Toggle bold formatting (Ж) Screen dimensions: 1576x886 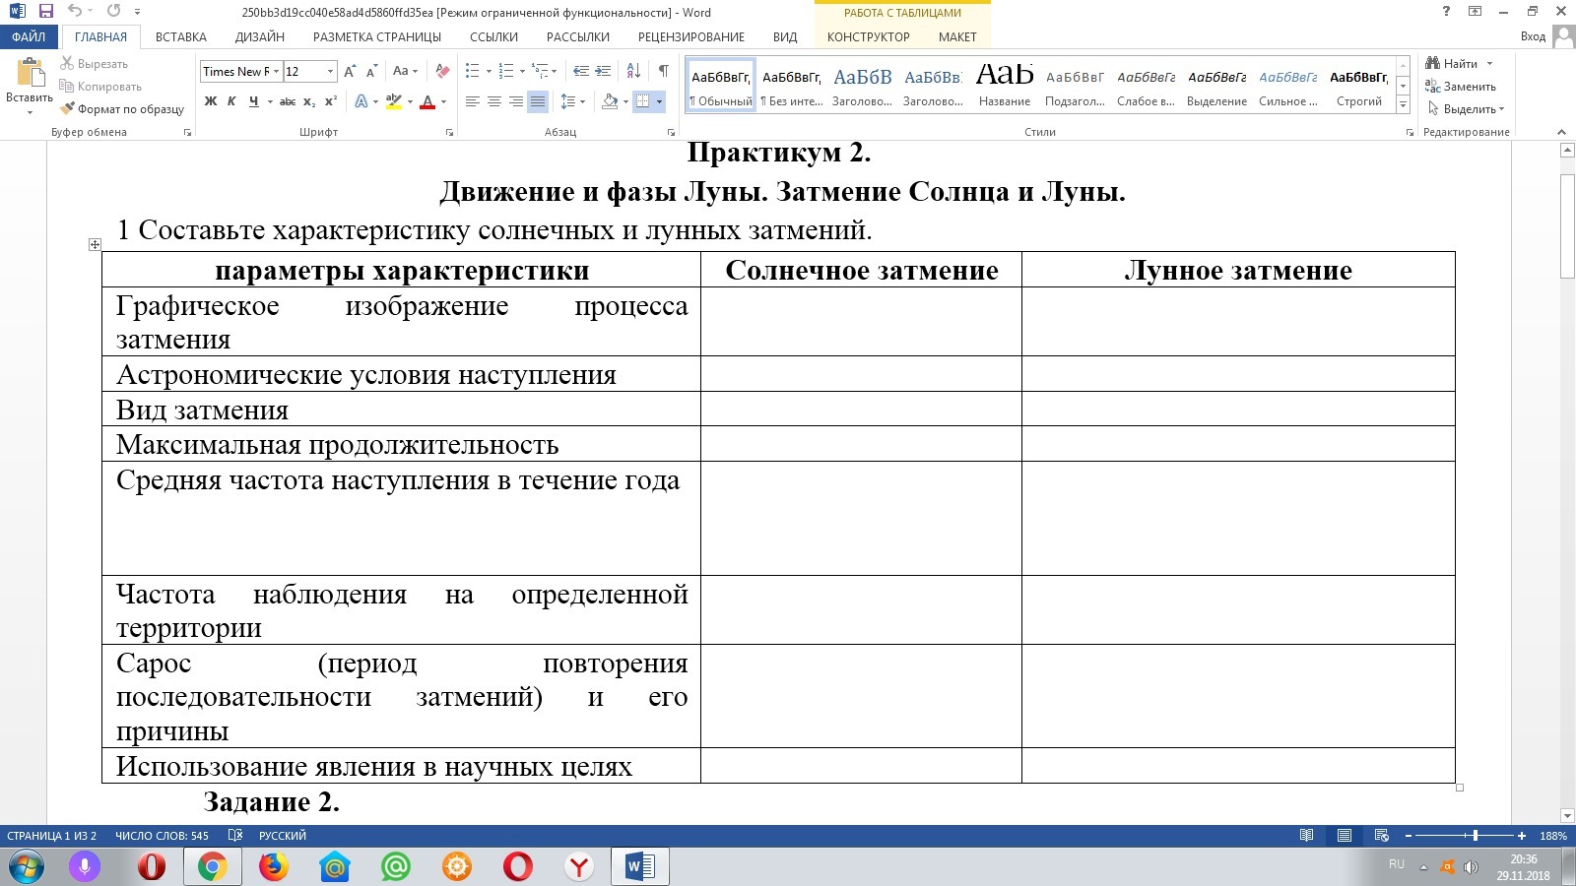(210, 101)
